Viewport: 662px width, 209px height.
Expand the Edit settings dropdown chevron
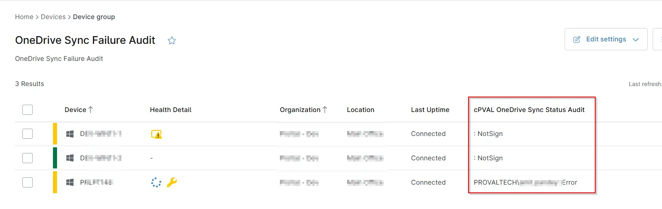click(x=636, y=39)
